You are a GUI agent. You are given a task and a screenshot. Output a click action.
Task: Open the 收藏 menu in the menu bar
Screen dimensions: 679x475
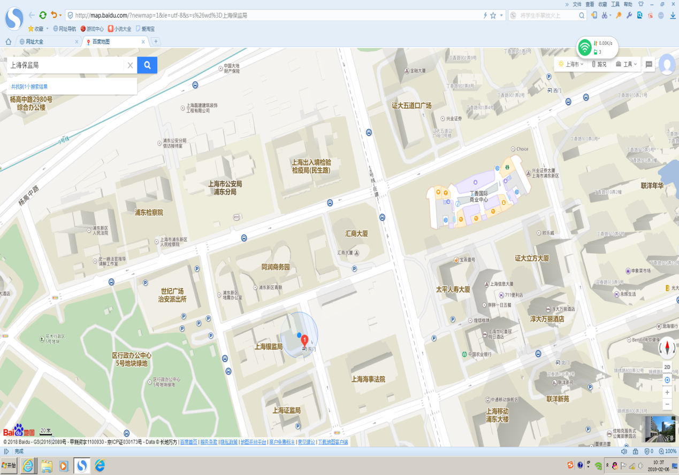tap(602, 4)
